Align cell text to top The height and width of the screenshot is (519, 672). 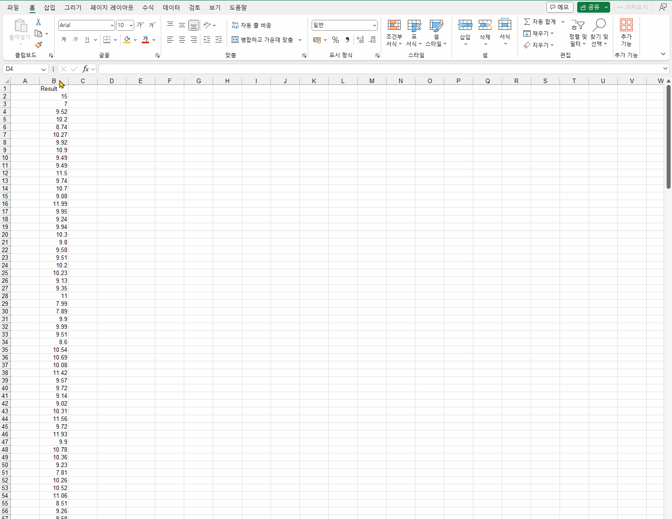tap(170, 25)
